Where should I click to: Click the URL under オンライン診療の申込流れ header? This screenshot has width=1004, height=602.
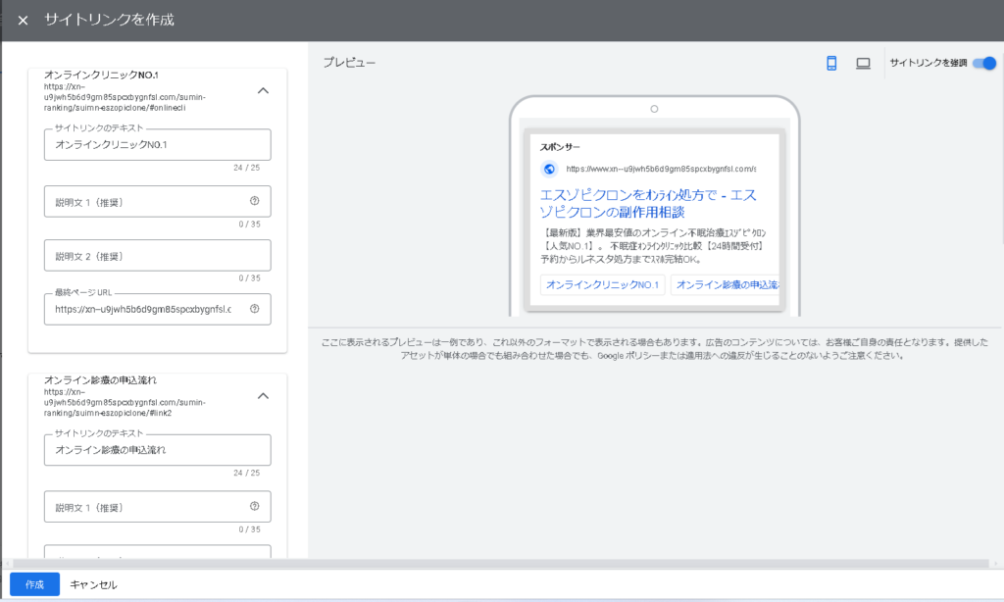coord(125,403)
